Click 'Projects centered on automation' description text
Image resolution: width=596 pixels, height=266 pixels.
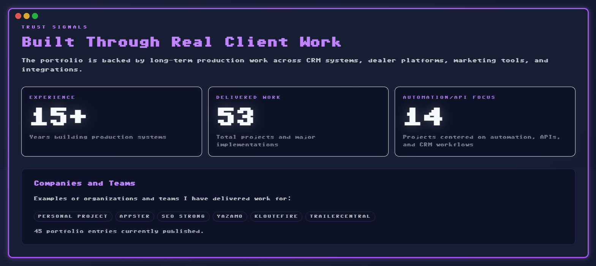(x=481, y=141)
